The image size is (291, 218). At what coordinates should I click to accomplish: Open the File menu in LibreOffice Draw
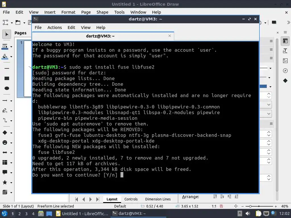point(6,12)
